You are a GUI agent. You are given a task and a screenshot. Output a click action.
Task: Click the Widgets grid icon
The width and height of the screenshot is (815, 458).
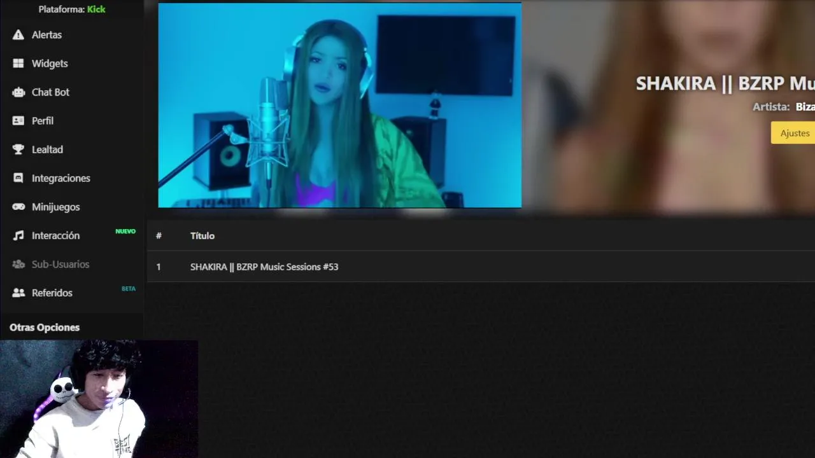pyautogui.click(x=18, y=64)
